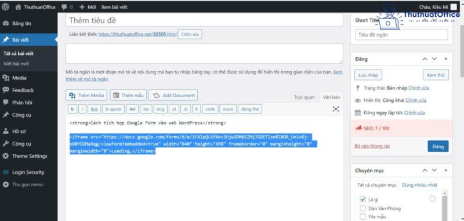Viewport: 464px width, 221px height.
Task: Open the comments bubble in admin bar
Action: point(67,7)
